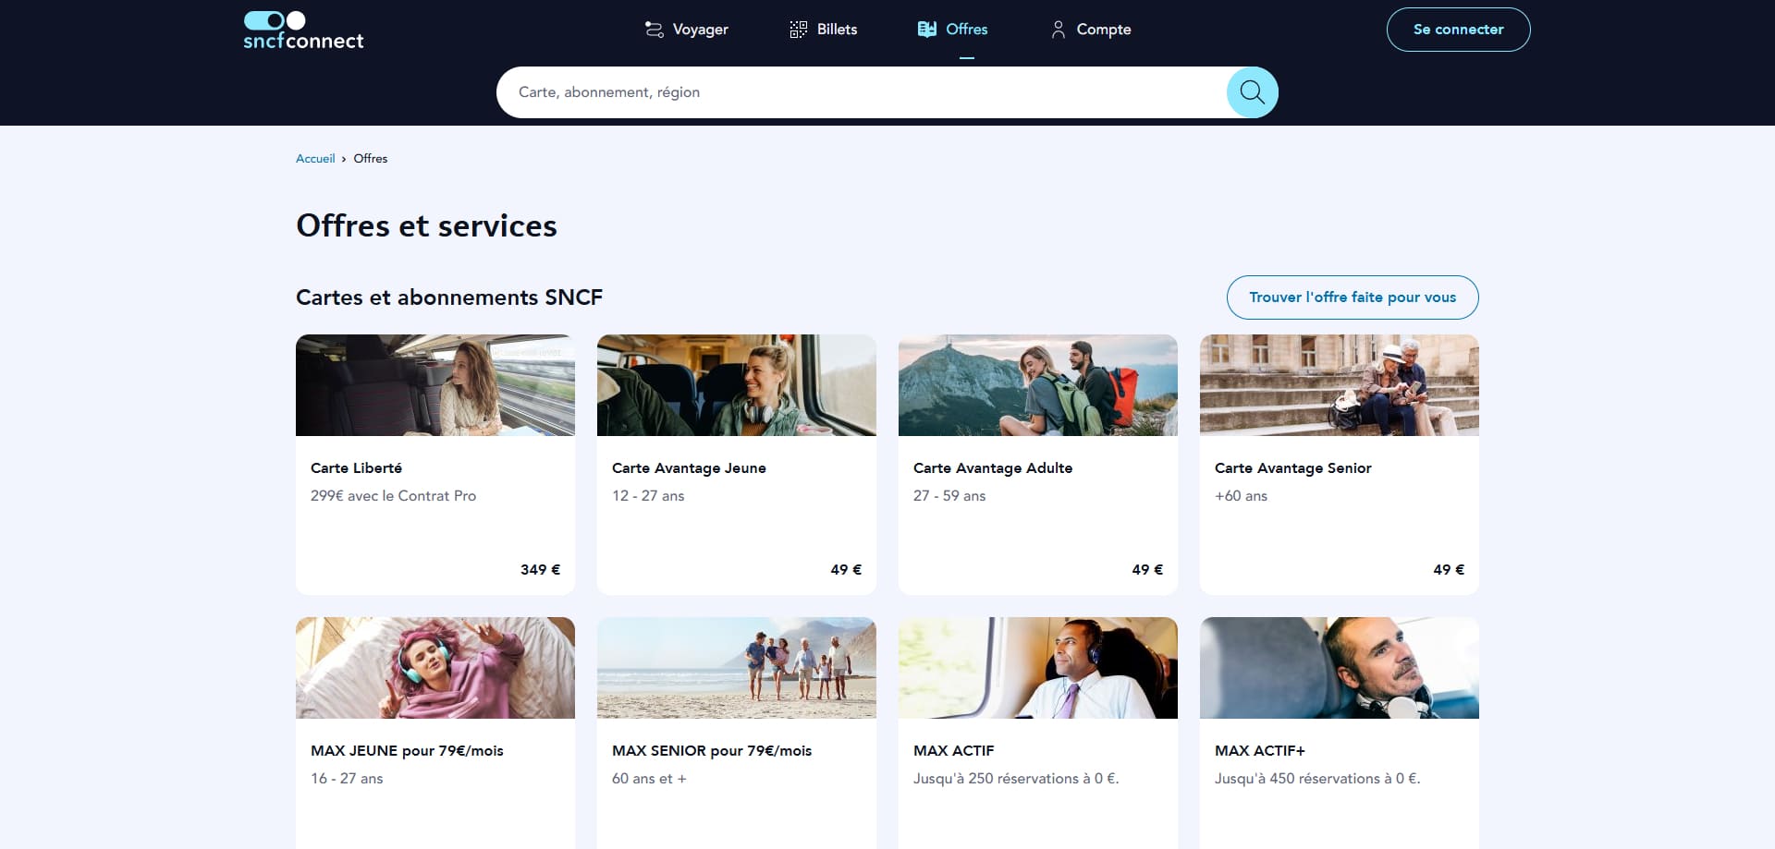Focus the Carte, abonnement, région search field
This screenshot has width=1775, height=849.
tap(862, 92)
